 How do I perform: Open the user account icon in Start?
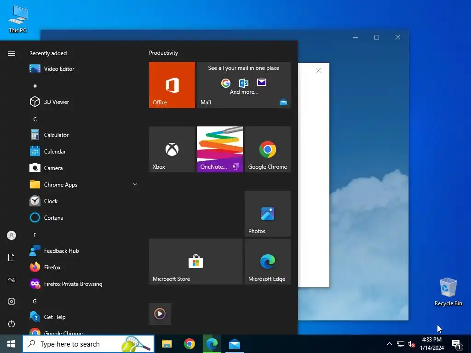click(x=11, y=235)
